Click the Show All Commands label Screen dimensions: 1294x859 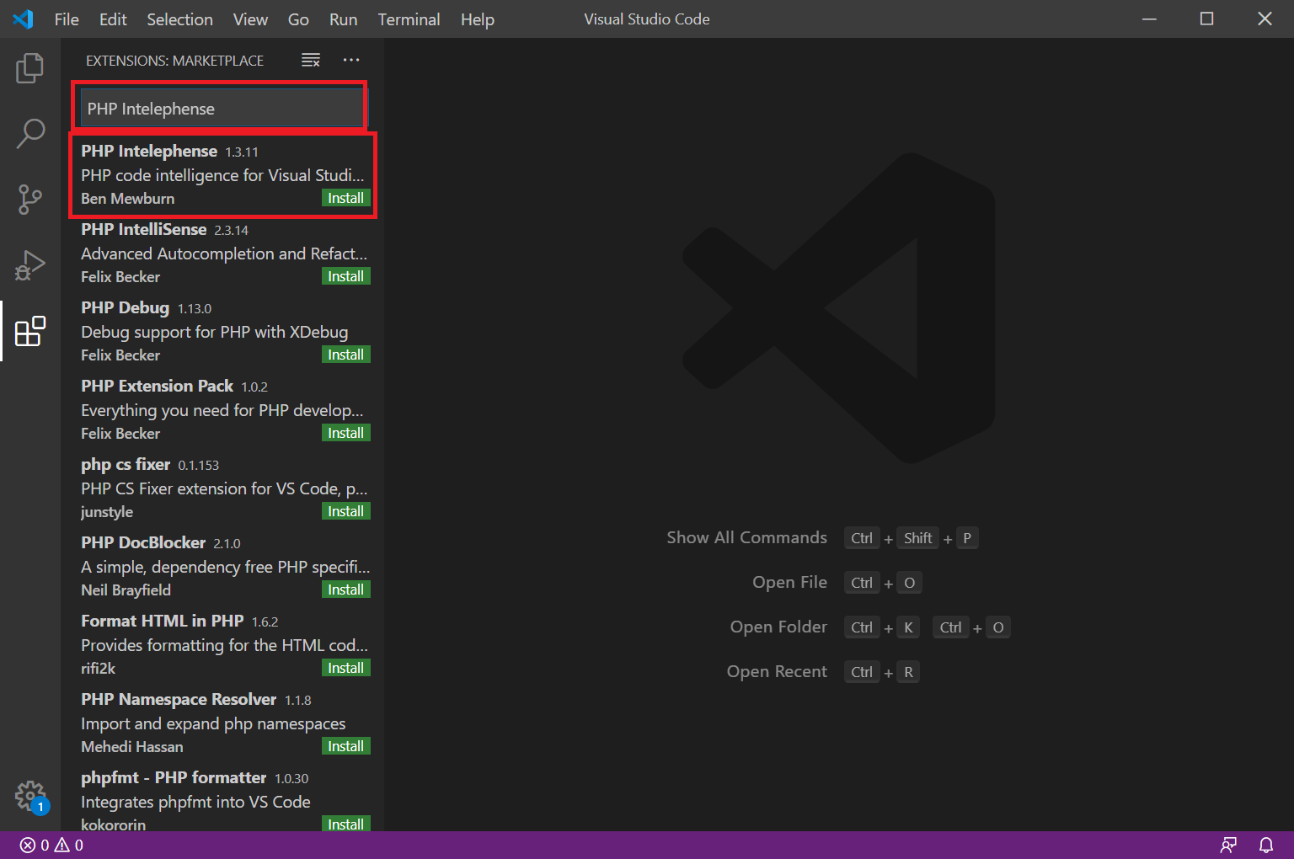[x=747, y=537]
